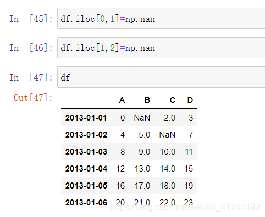Select the In [47] prompt label
The height and width of the screenshot is (217, 265).
(x=31, y=77)
